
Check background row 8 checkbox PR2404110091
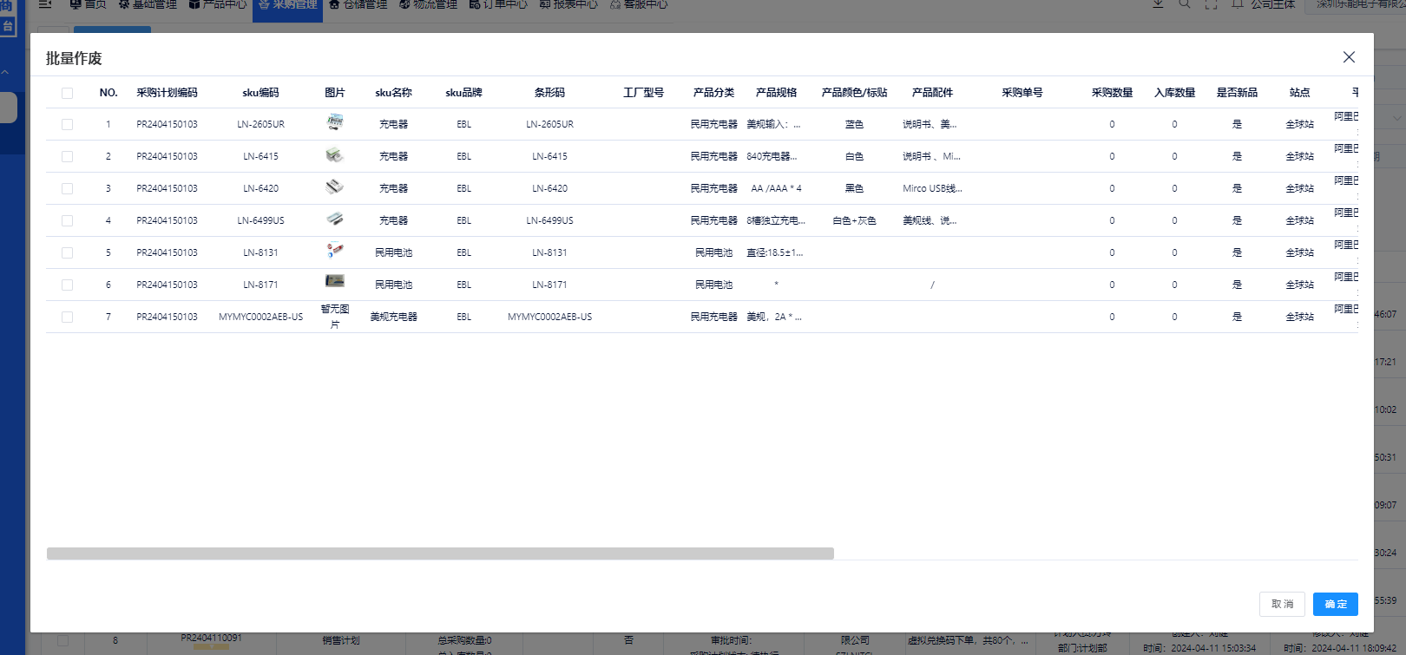(62, 640)
